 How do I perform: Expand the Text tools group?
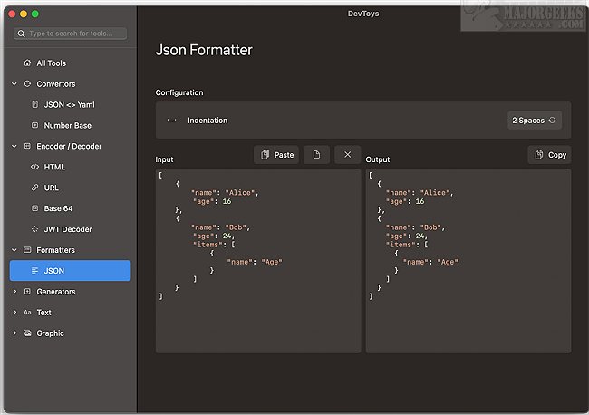pyautogui.click(x=14, y=313)
